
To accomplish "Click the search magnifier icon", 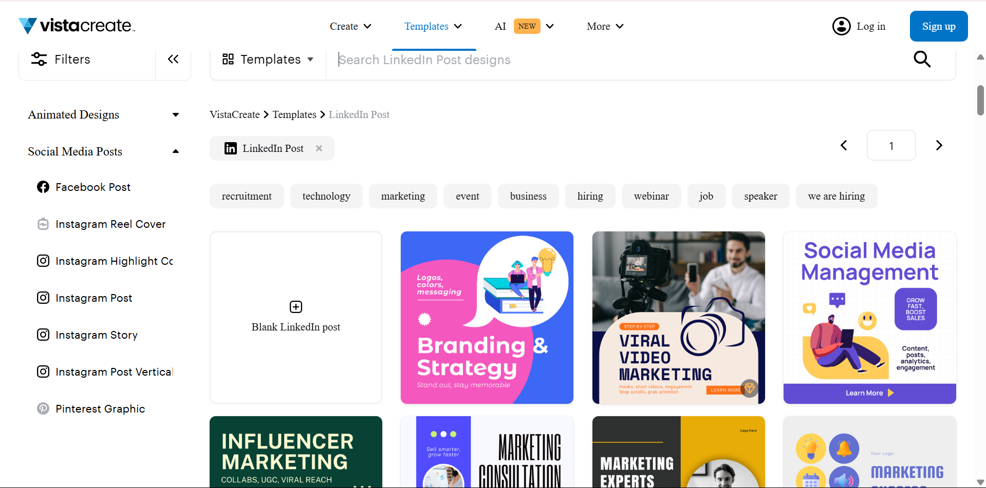I will point(922,59).
